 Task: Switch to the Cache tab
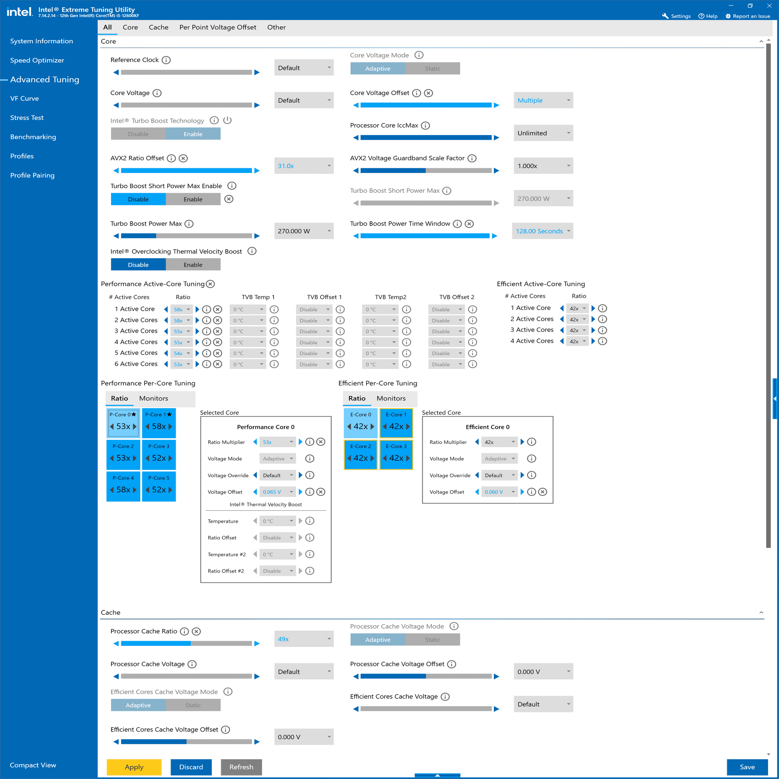(159, 27)
